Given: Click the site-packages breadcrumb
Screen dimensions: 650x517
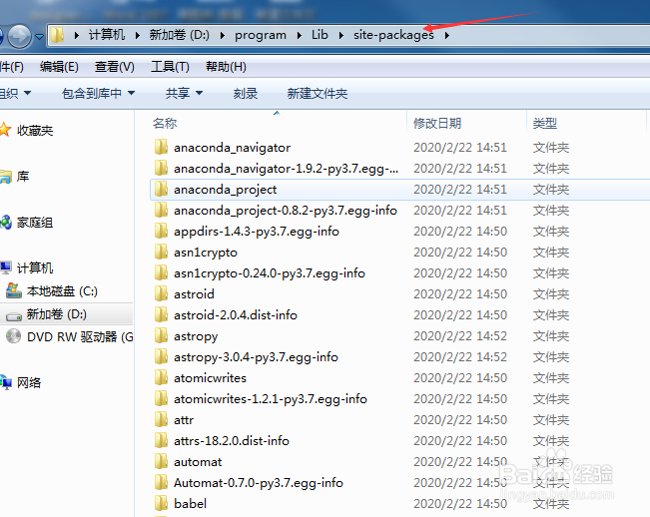Looking at the screenshot, I should coord(393,35).
